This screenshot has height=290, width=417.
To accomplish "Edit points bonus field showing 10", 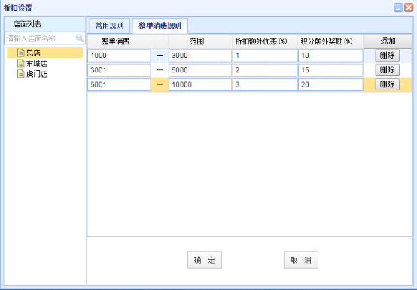I will (x=330, y=56).
